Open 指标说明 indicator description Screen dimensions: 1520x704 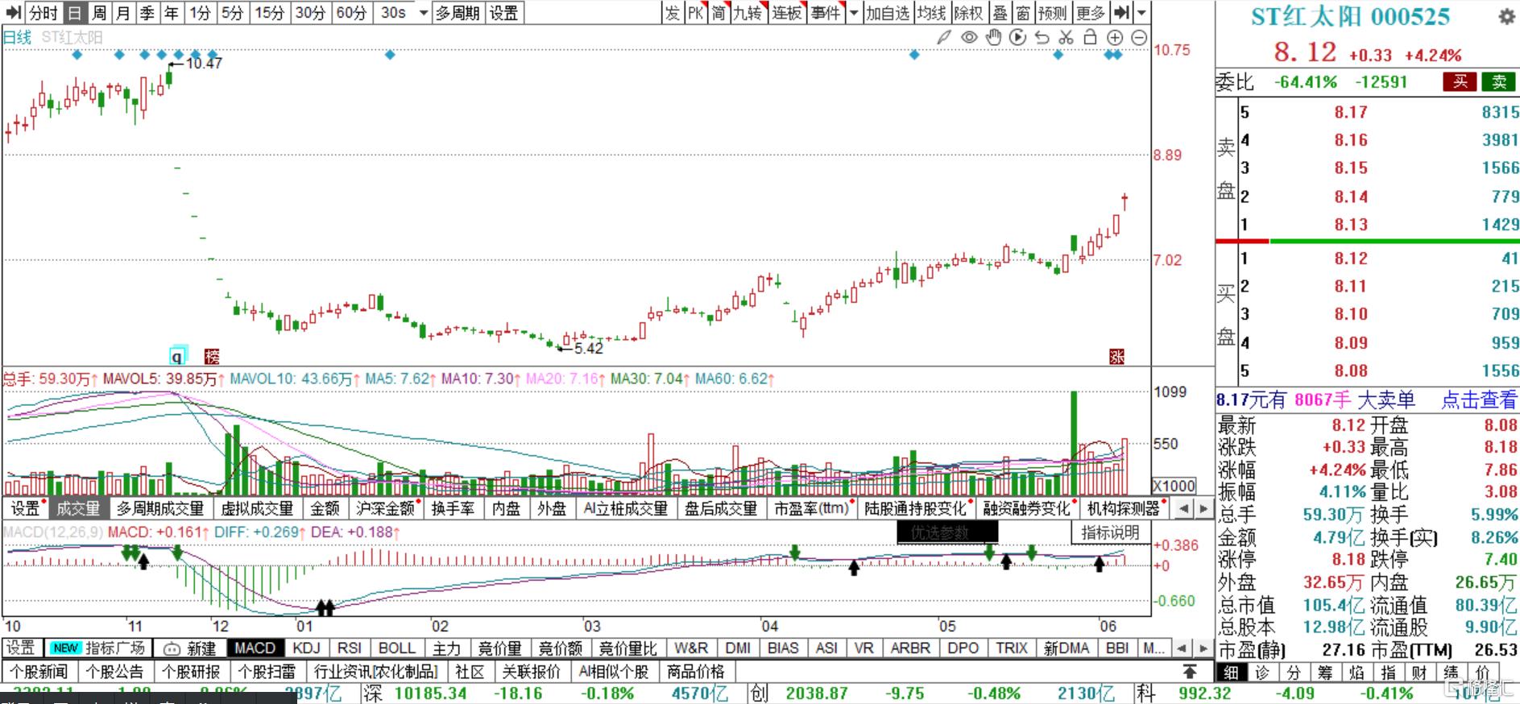pos(1110,532)
